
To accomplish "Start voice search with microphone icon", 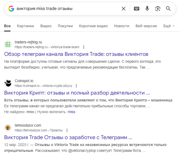I will pos(147,9).
